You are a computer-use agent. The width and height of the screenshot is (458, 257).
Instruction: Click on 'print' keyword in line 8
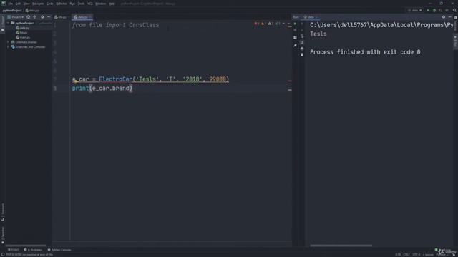point(80,89)
